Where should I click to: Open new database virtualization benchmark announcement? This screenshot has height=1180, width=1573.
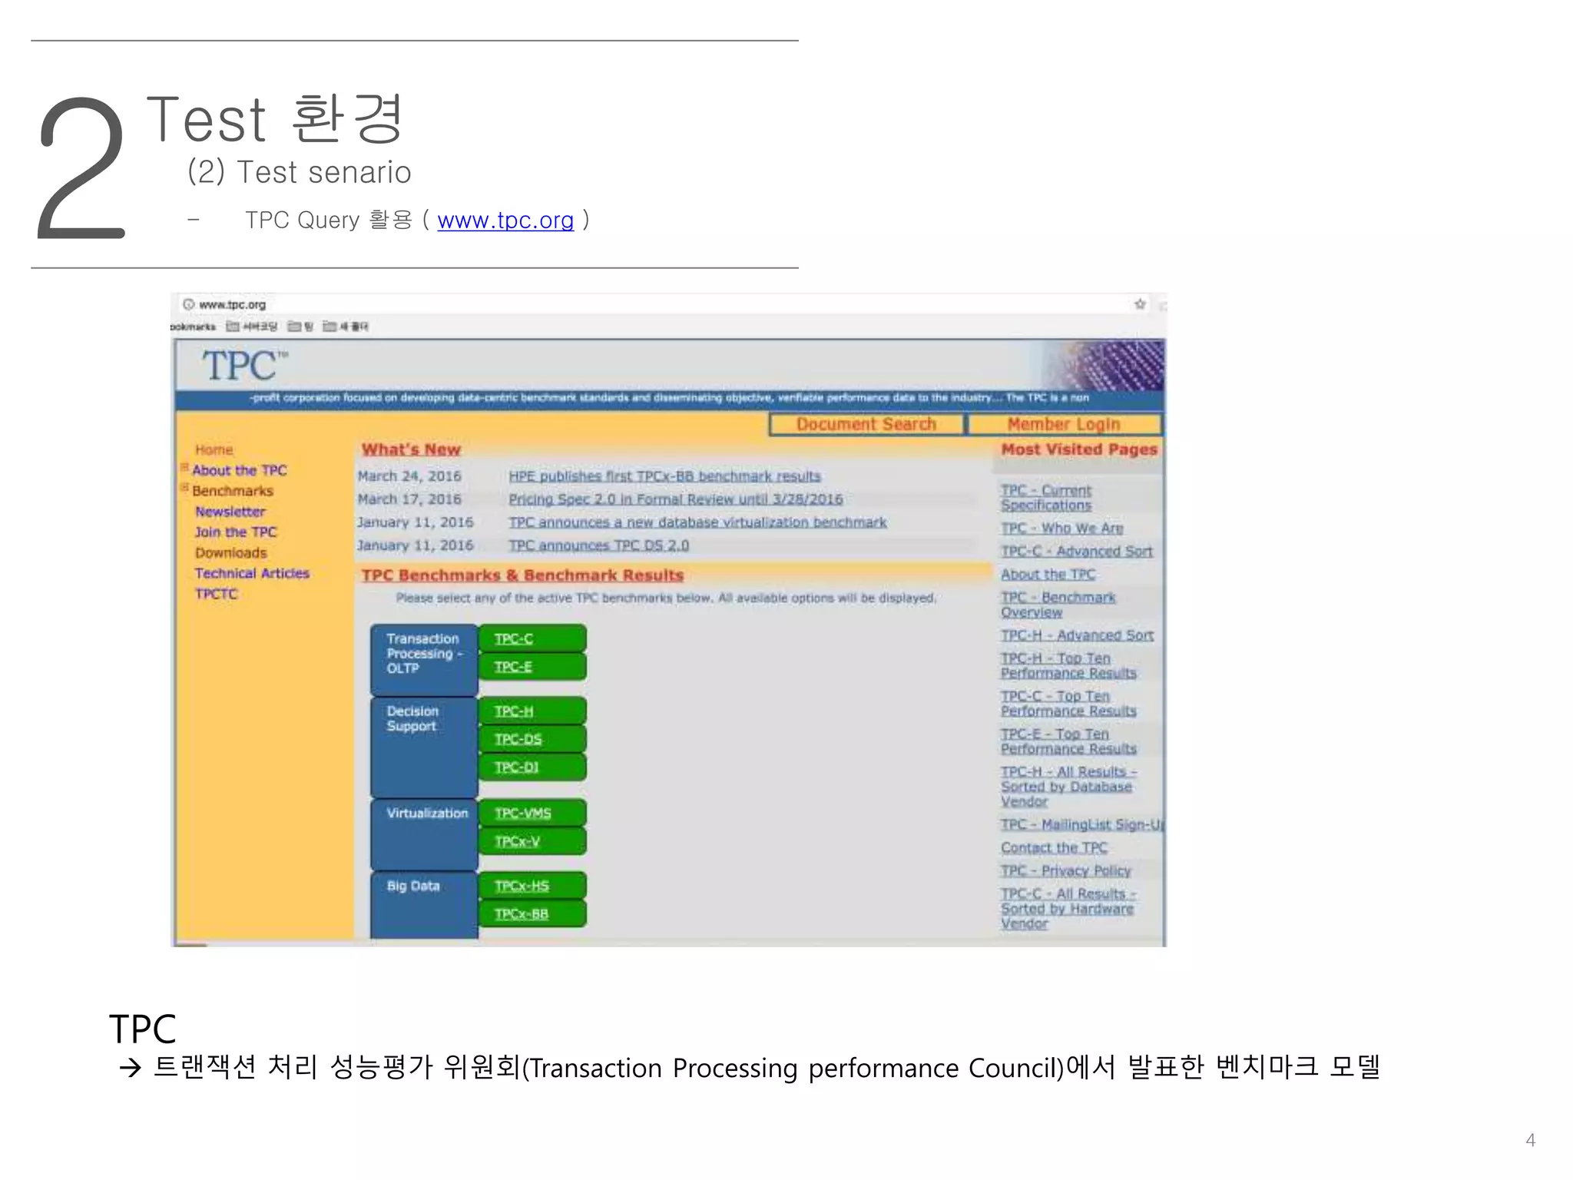click(697, 522)
